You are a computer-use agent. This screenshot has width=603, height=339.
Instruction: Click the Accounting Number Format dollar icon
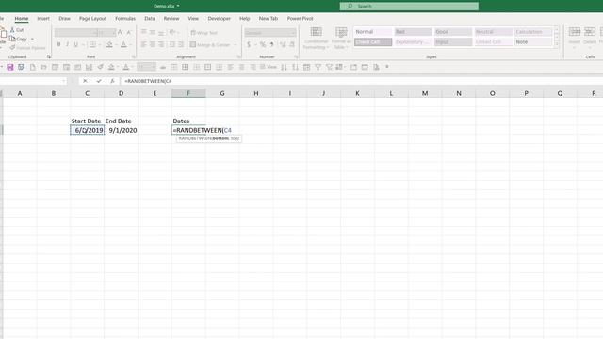(x=249, y=45)
